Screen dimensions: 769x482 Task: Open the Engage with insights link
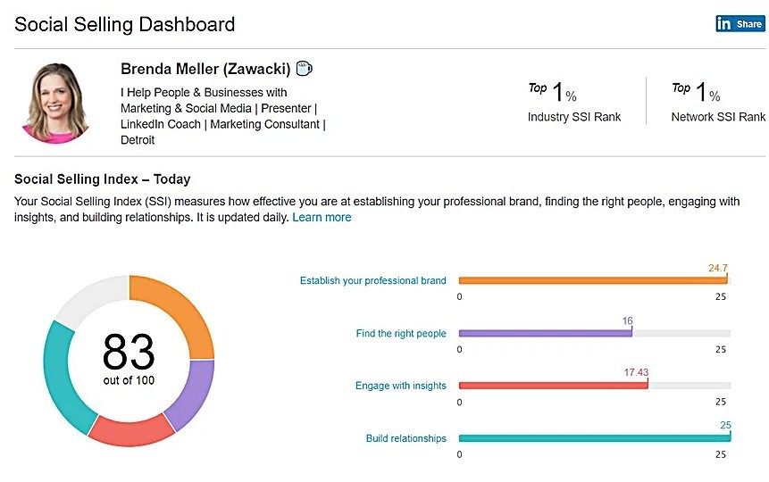401,386
